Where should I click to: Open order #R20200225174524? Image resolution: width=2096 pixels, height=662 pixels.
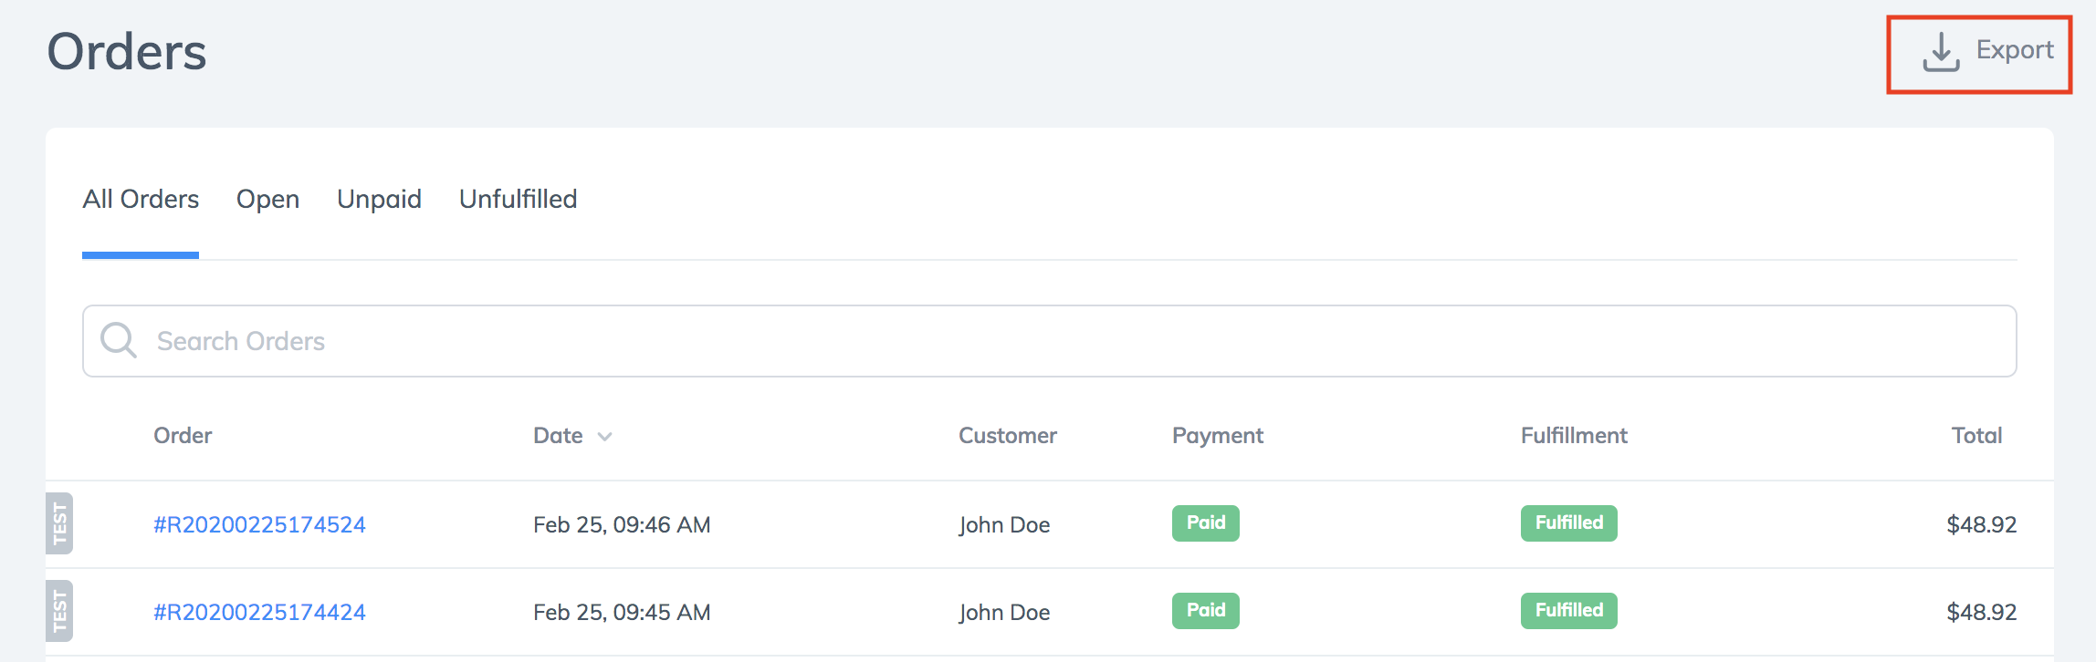point(259,524)
